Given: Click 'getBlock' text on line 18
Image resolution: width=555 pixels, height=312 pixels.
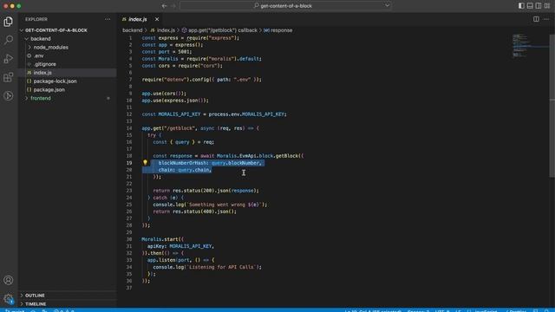Looking at the screenshot, I should click(287, 156).
